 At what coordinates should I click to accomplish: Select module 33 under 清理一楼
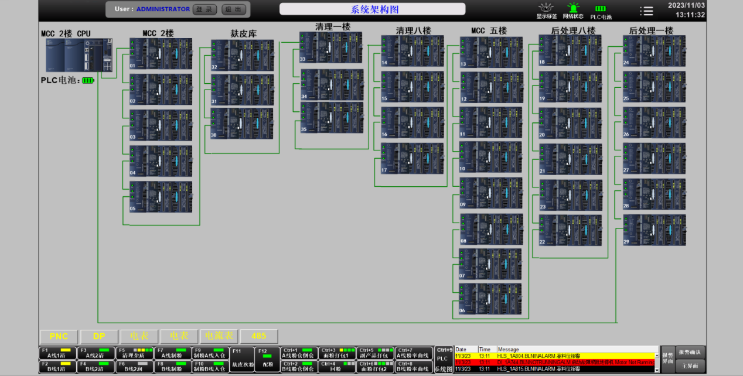point(330,47)
